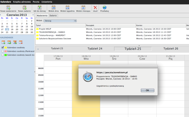The width and height of the screenshot is (189, 117).
Task: Switch to Widok dnia day view
Action: (x=53, y=8)
